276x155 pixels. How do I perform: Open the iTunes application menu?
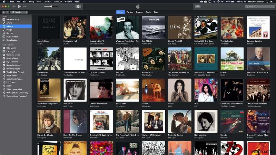(x=11, y=2)
